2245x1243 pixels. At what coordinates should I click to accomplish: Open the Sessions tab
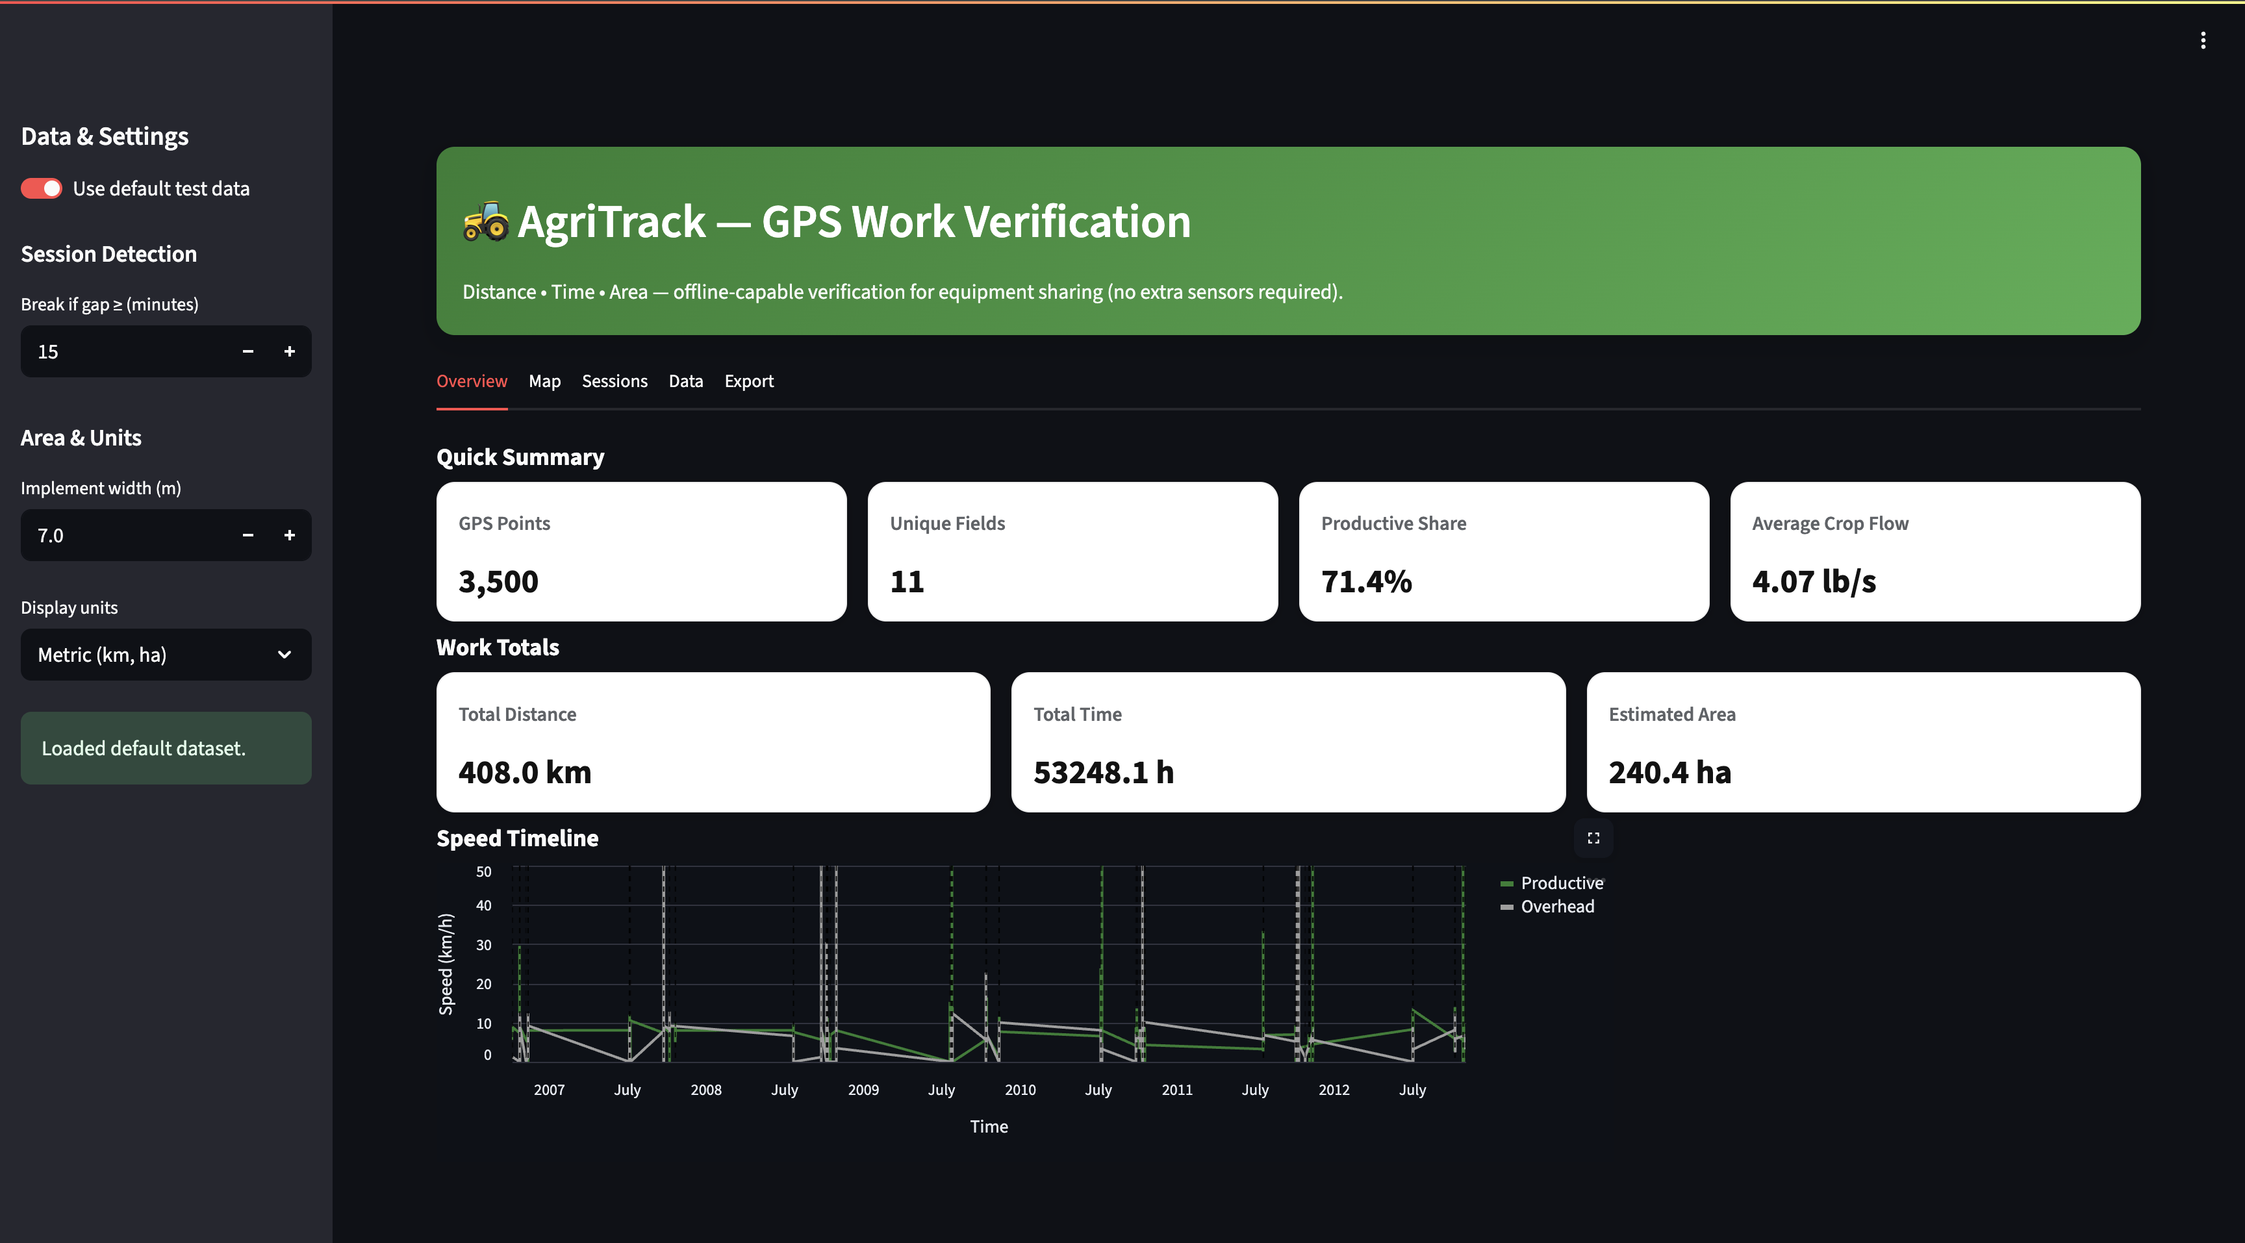point(615,381)
